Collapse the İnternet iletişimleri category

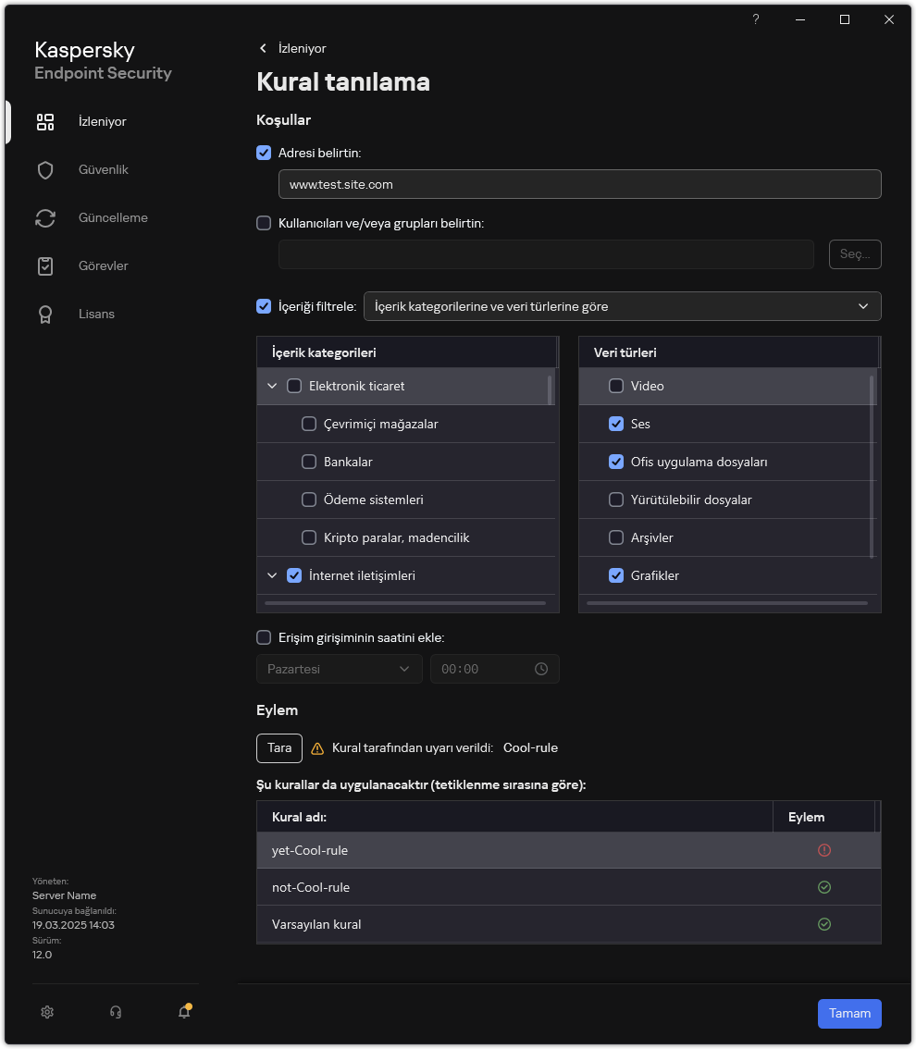[x=272, y=575]
